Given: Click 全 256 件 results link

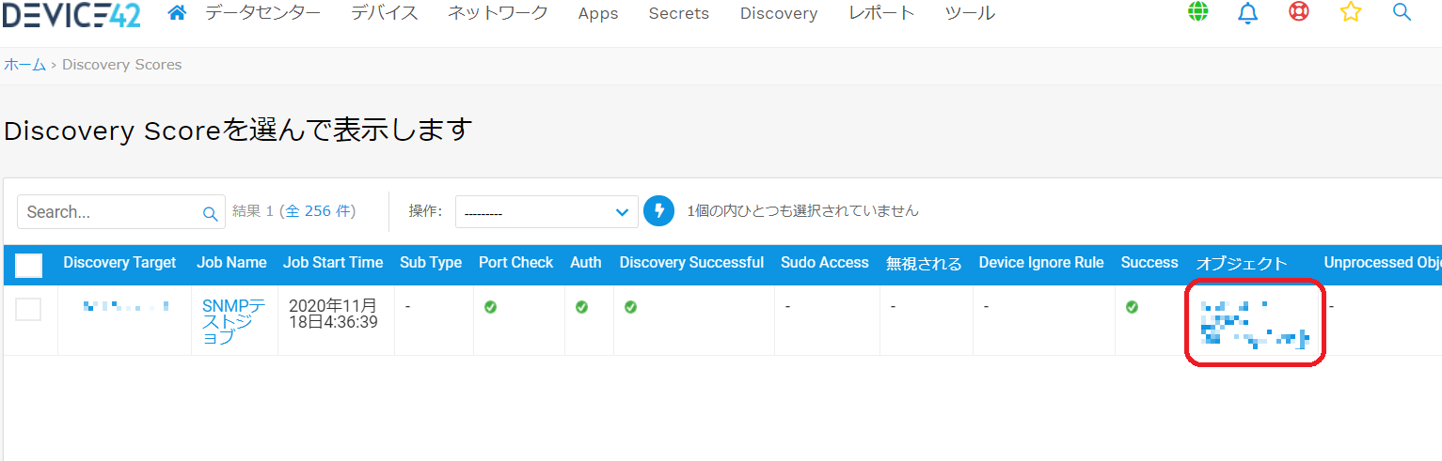Looking at the screenshot, I should (319, 211).
